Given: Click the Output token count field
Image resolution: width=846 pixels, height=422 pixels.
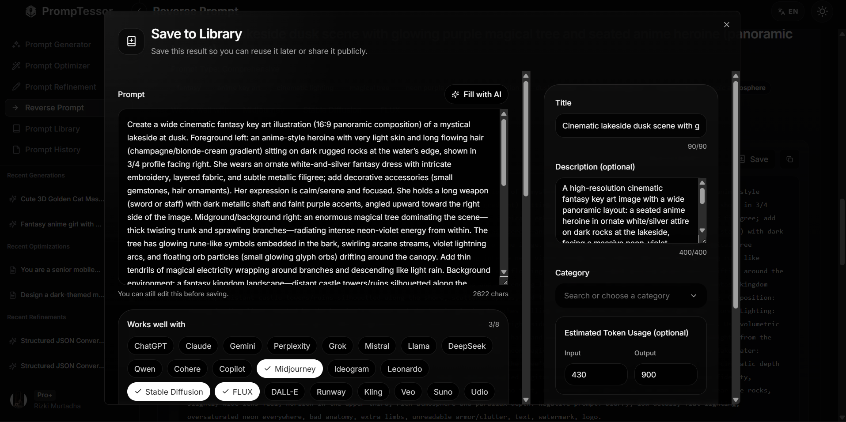Looking at the screenshot, I should click(666, 375).
